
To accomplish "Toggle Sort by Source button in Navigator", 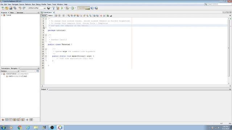I will 31,120.
